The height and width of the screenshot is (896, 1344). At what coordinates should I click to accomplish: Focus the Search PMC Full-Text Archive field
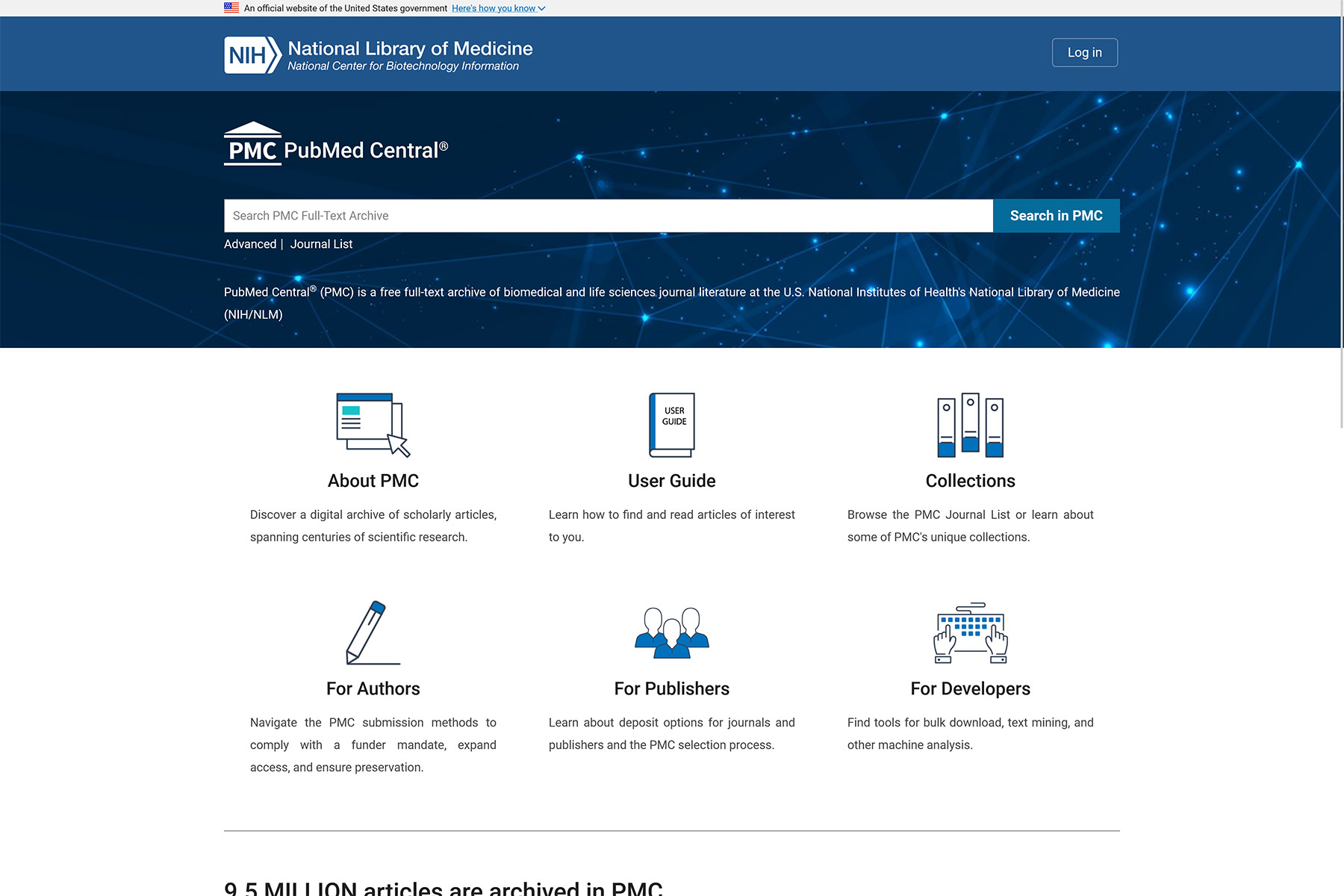[x=609, y=216]
